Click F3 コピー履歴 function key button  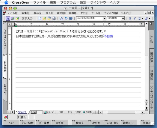[x=44, y=122]
